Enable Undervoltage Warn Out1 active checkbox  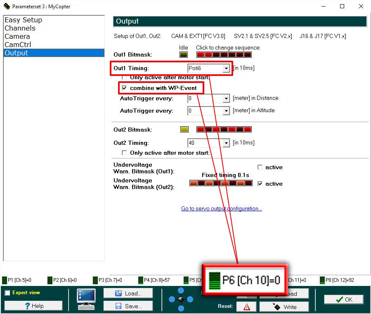[x=260, y=168]
